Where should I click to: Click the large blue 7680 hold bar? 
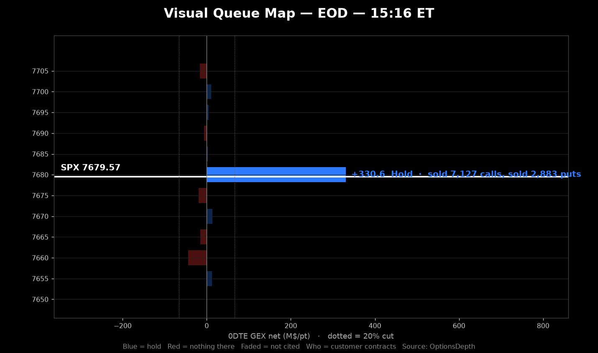276,175
